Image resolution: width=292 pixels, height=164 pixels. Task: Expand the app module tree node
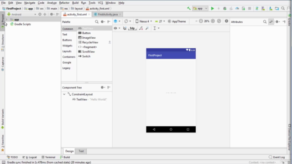click(7, 20)
